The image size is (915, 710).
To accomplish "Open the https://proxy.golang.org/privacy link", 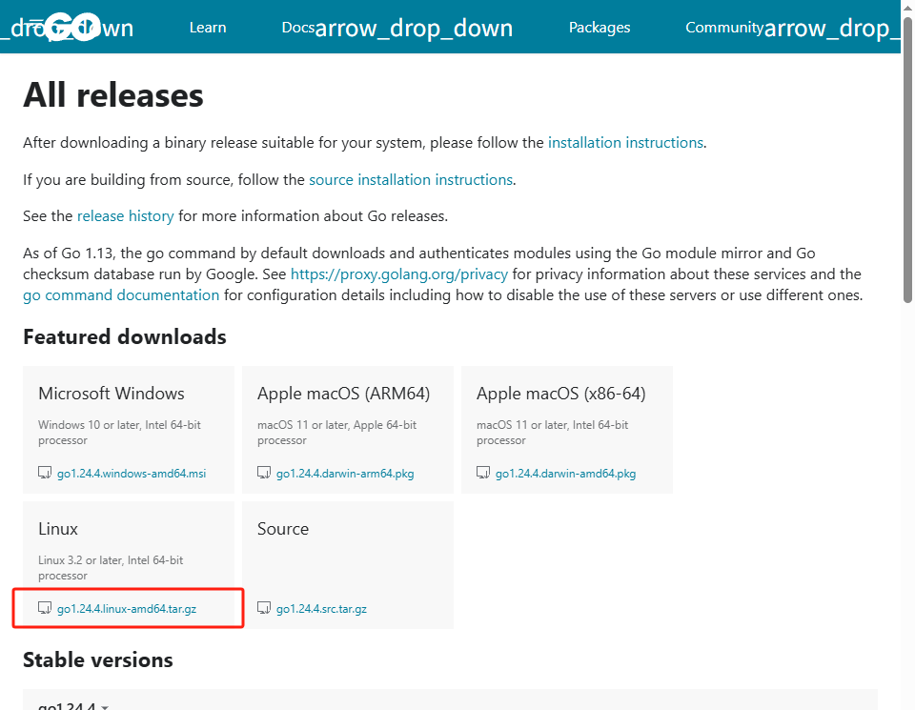I will pyautogui.click(x=399, y=274).
